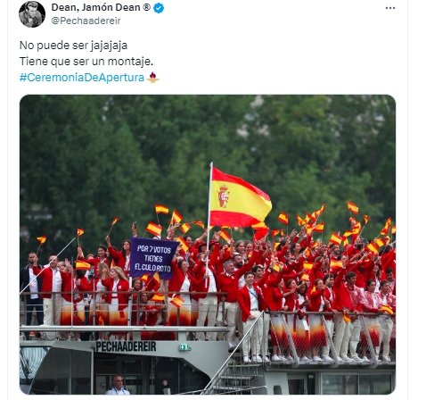Open the @Pechaadereir handle link
The height and width of the screenshot is (400, 426).
point(86,21)
